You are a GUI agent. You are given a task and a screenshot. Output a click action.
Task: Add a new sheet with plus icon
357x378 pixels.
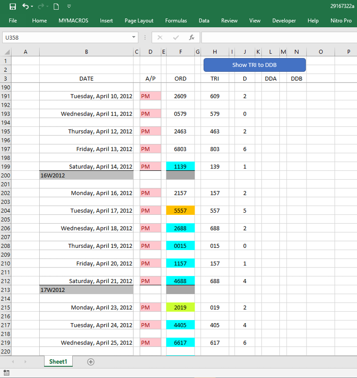[x=91, y=362]
